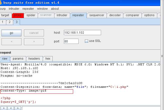Go to next request in history

tap(34, 42)
